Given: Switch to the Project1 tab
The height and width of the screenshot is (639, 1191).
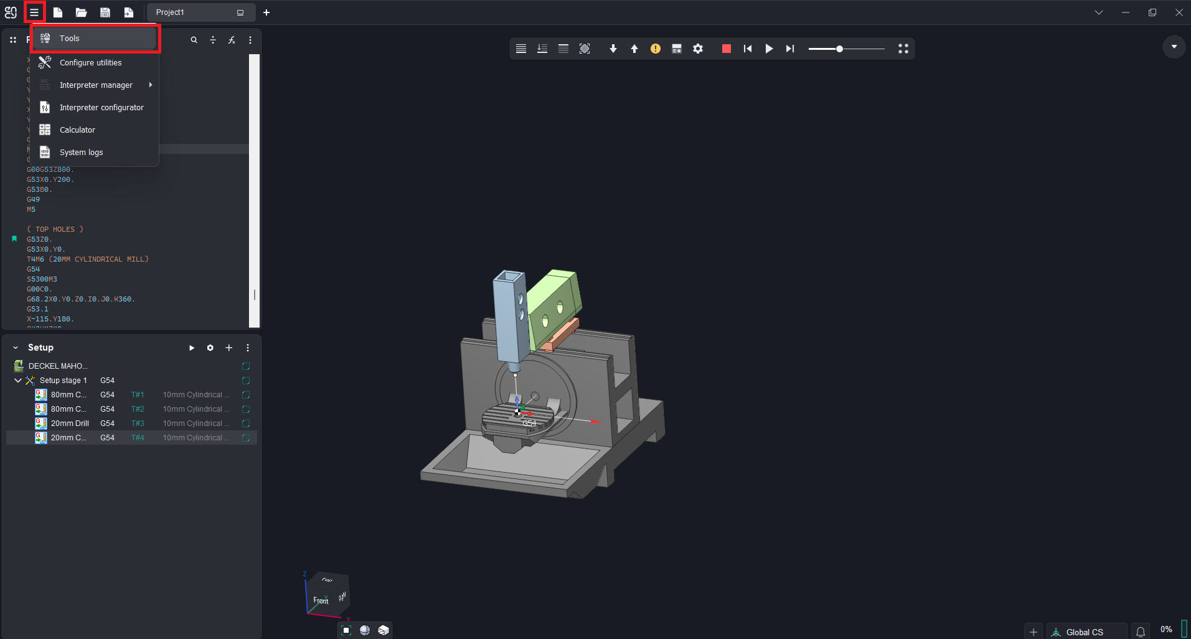Looking at the screenshot, I should tap(170, 12).
